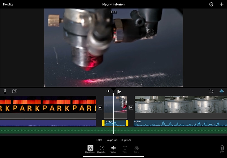
Task: Toggle audio waveform display
Action: pyautogui.click(x=221, y=91)
